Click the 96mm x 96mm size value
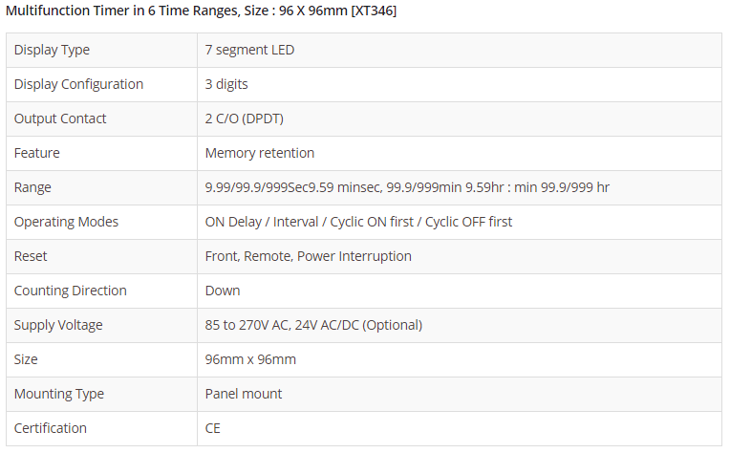The image size is (730, 453). [250, 359]
